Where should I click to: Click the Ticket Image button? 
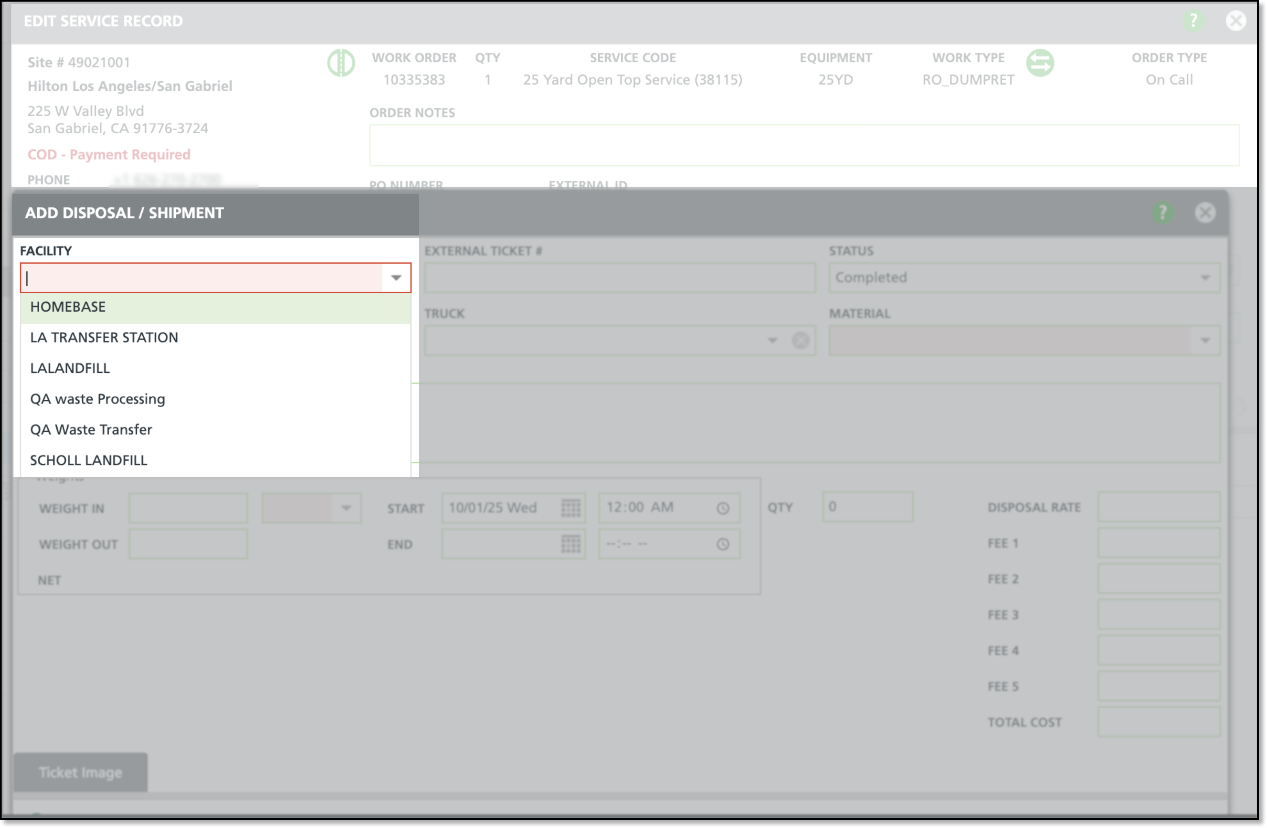pyautogui.click(x=80, y=772)
